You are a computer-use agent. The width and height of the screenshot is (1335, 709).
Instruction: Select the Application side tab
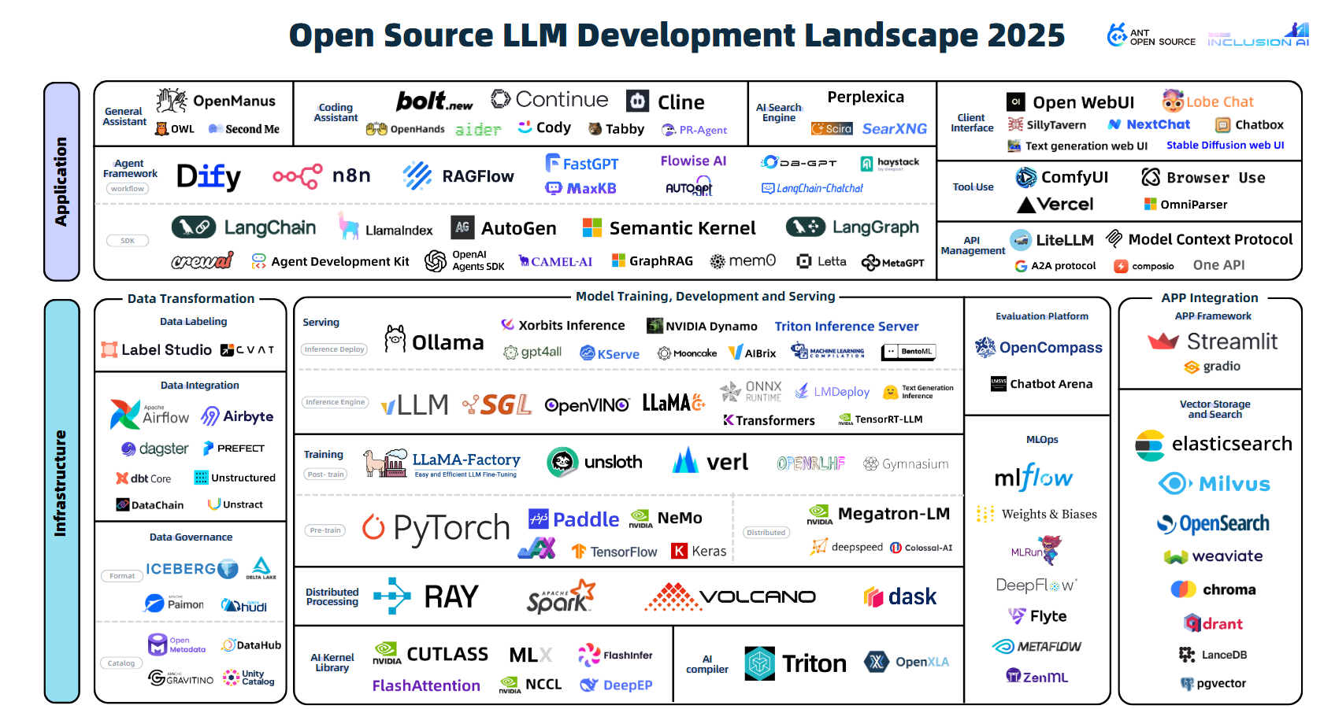tap(61, 182)
